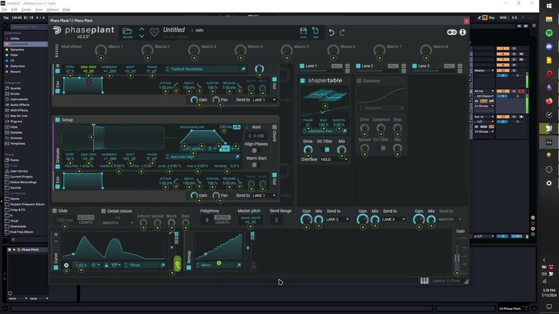The image size is (559, 314).
Task: Toggle Lane 3 enable square
Action: [x=414, y=66]
